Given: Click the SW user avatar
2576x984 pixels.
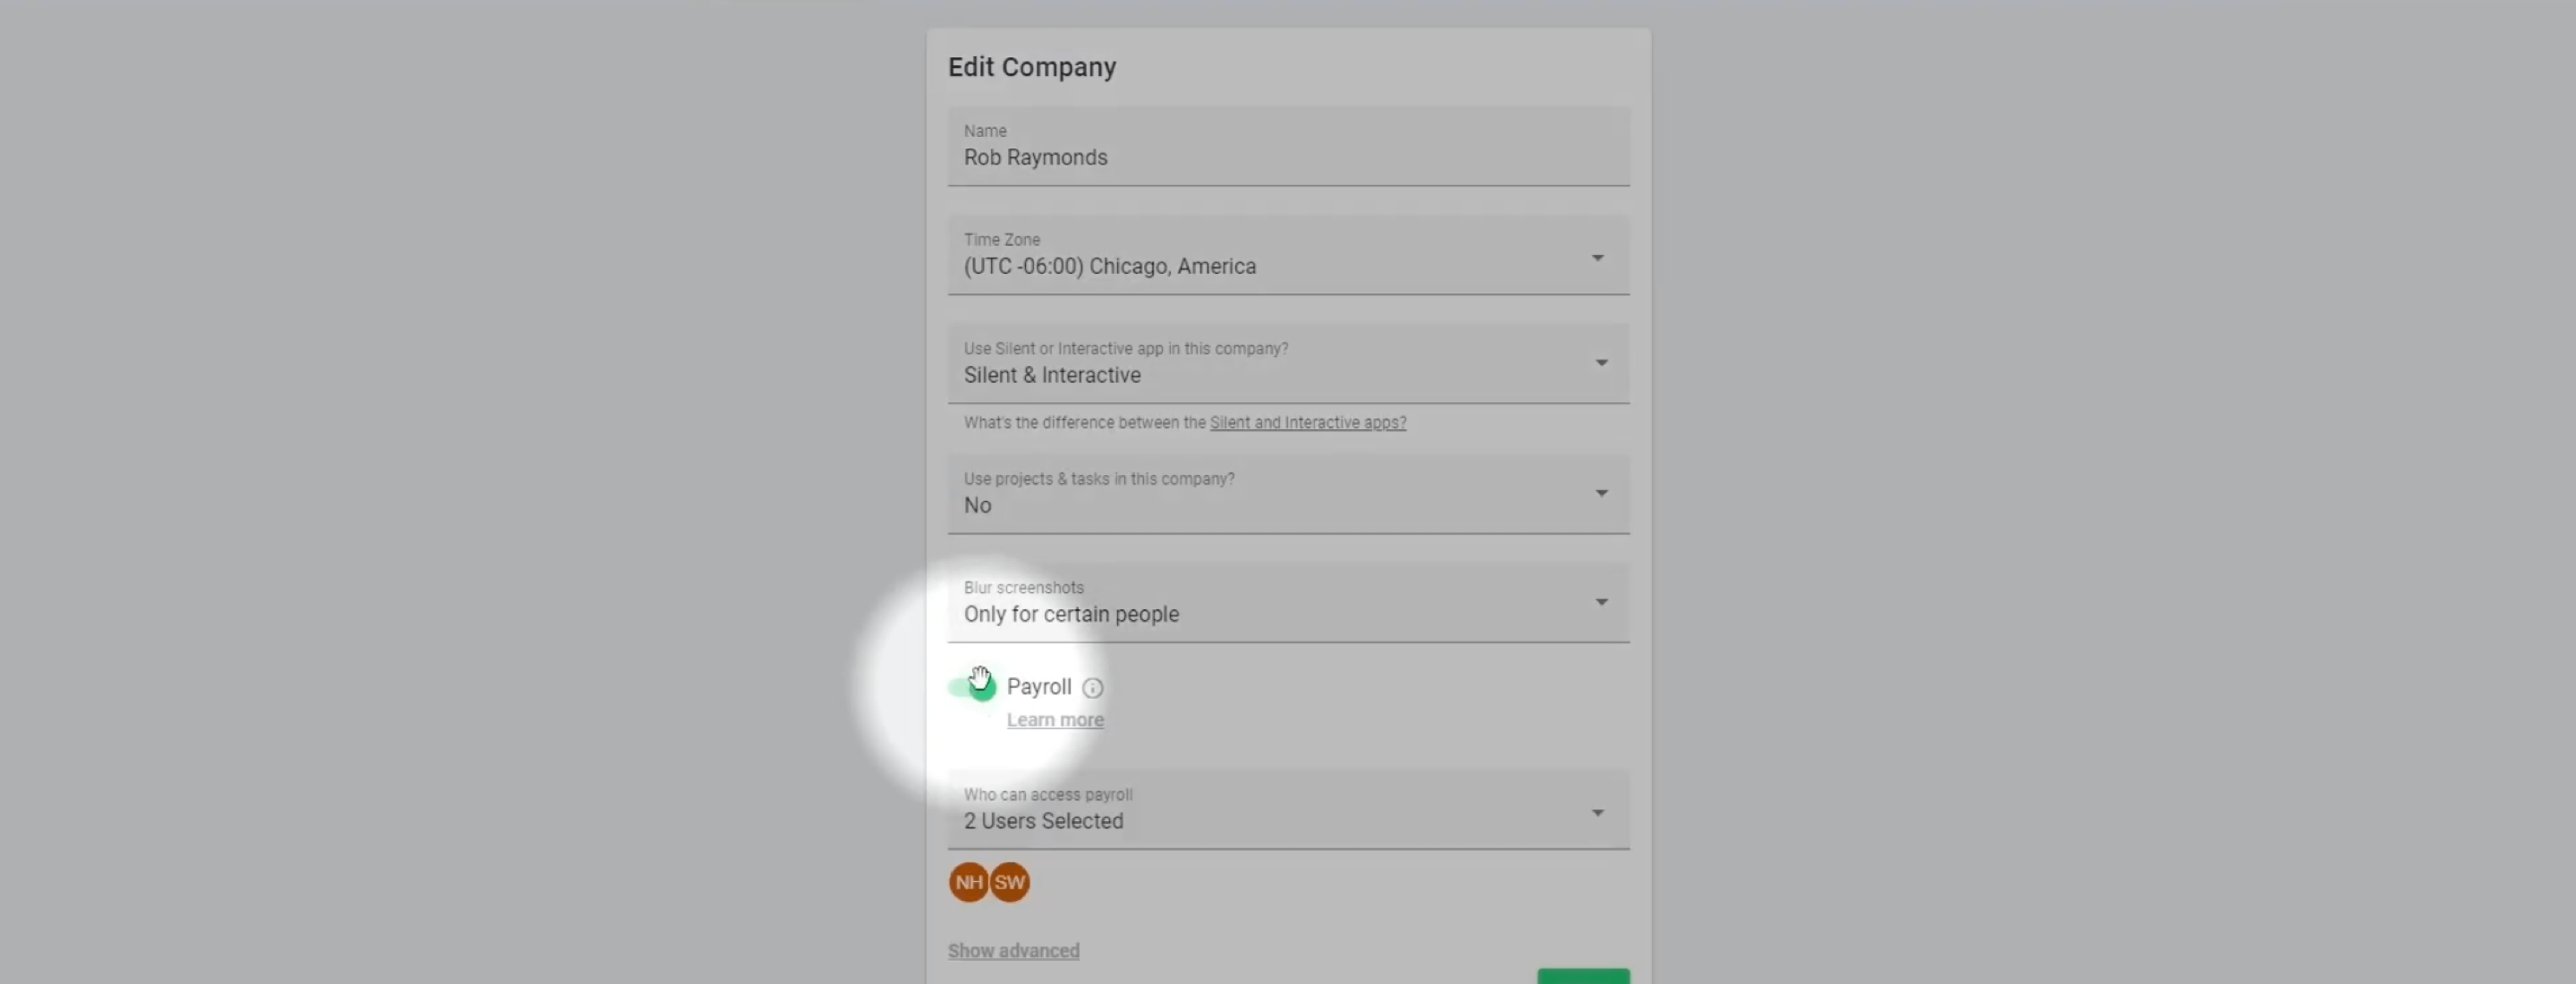Looking at the screenshot, I should [1009, 882].
